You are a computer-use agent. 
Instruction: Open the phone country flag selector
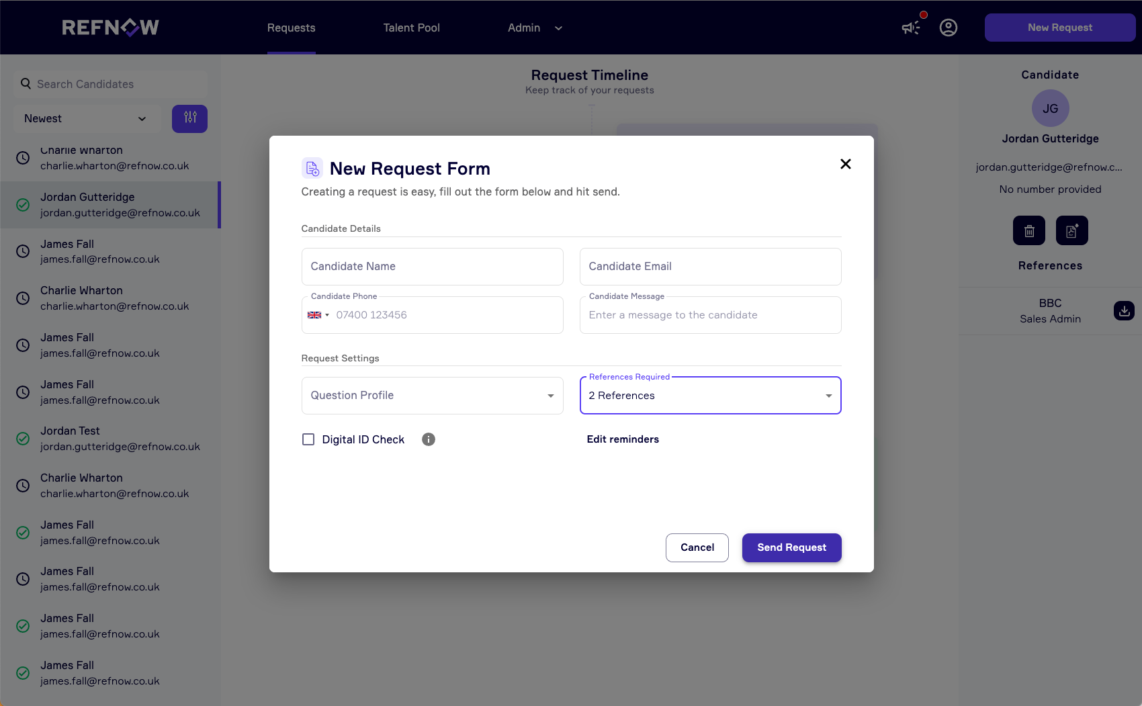click(x=317, y=314)
